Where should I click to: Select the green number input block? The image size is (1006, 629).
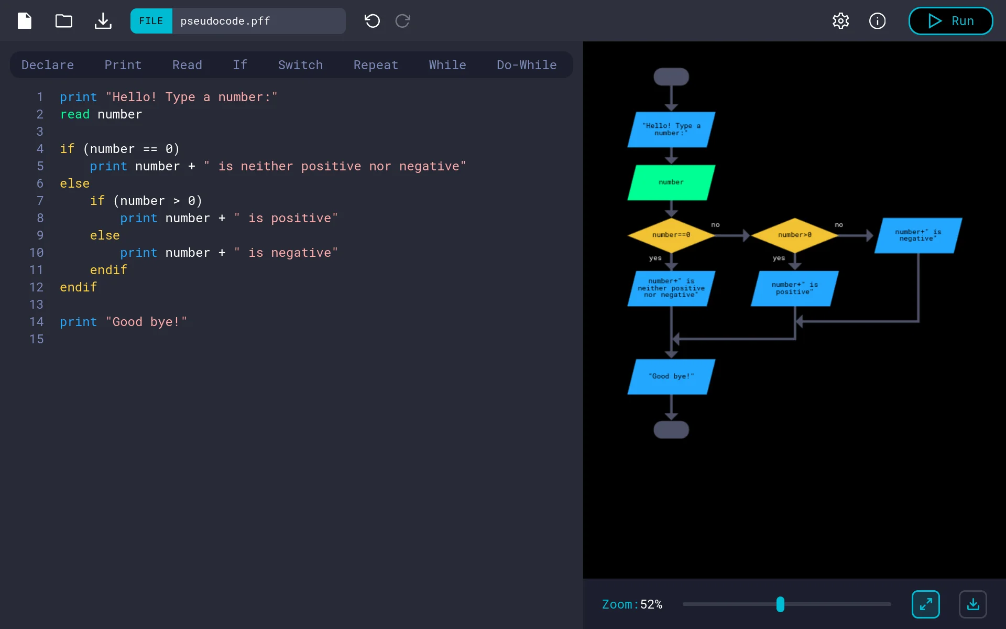point(671,182)
